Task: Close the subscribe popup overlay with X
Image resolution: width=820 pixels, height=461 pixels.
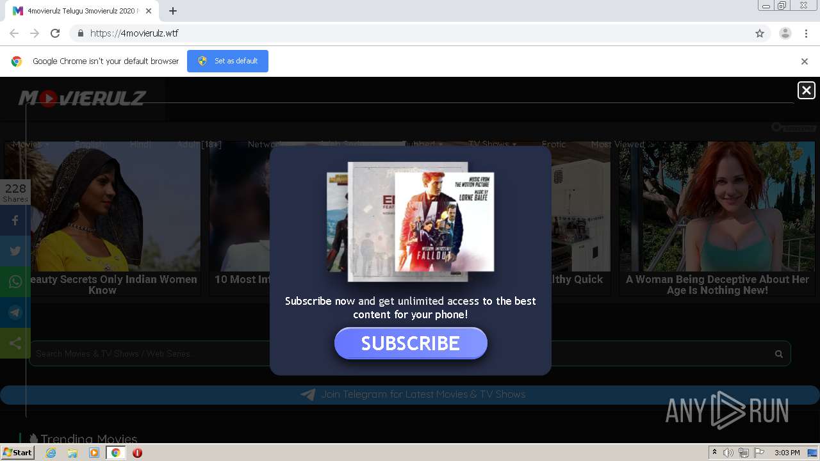Action: 806,90
